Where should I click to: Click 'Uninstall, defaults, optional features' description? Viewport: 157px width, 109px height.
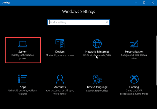(x=23, y=92)
